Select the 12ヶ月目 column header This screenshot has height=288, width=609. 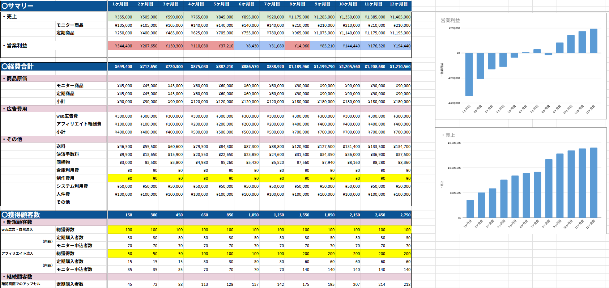(x=399, y=4)
